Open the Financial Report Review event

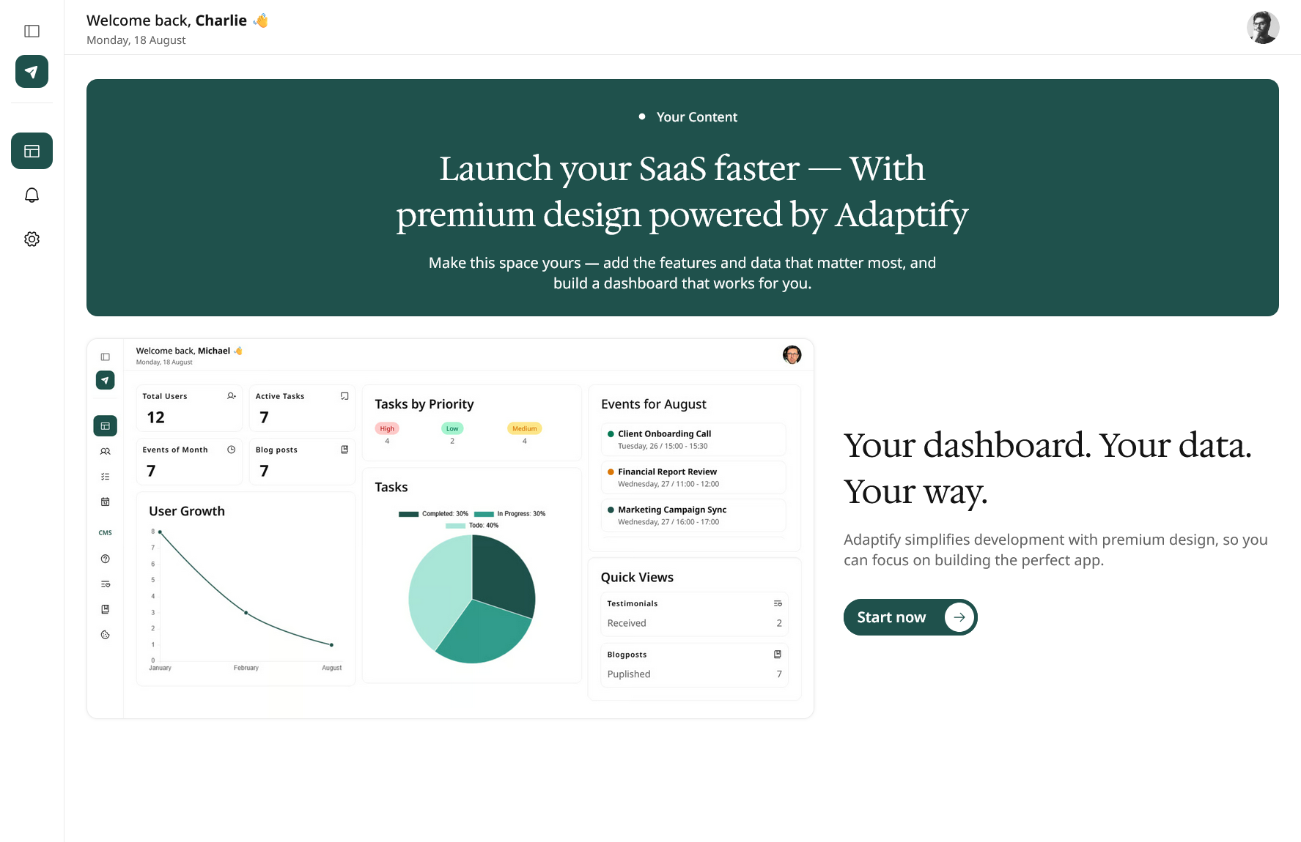tap(693, 477)
